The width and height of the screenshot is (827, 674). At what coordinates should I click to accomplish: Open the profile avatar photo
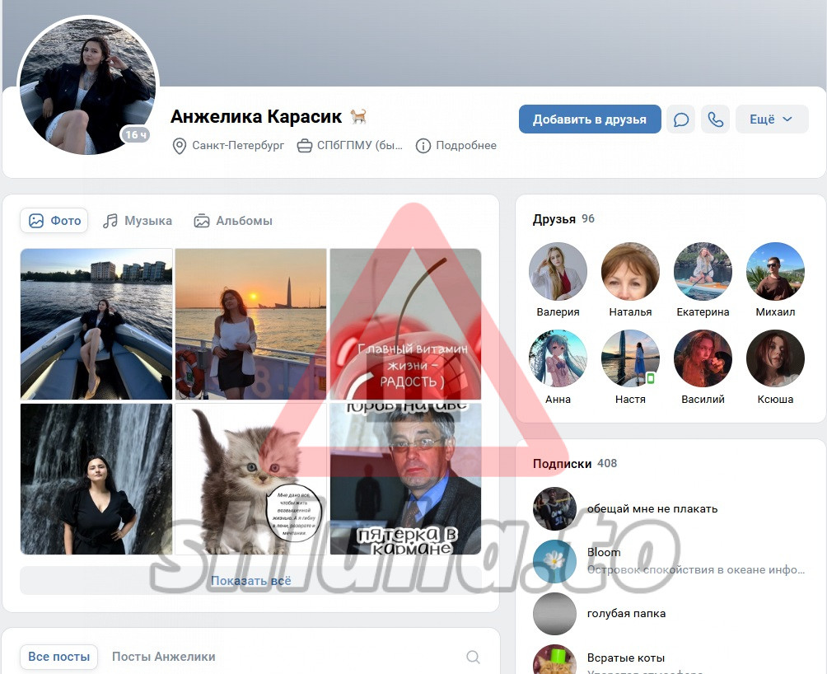89,86
